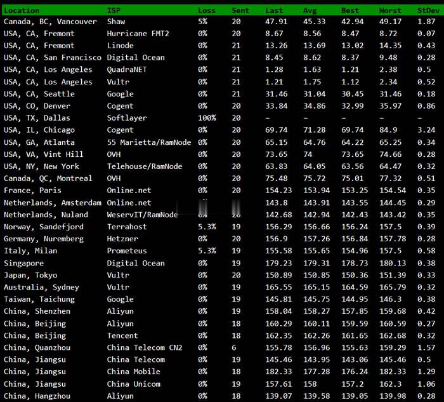Screen dimensions: 444x402
Task: Click 'Taiwan, Taichung' location
Action: pos(39,299)
